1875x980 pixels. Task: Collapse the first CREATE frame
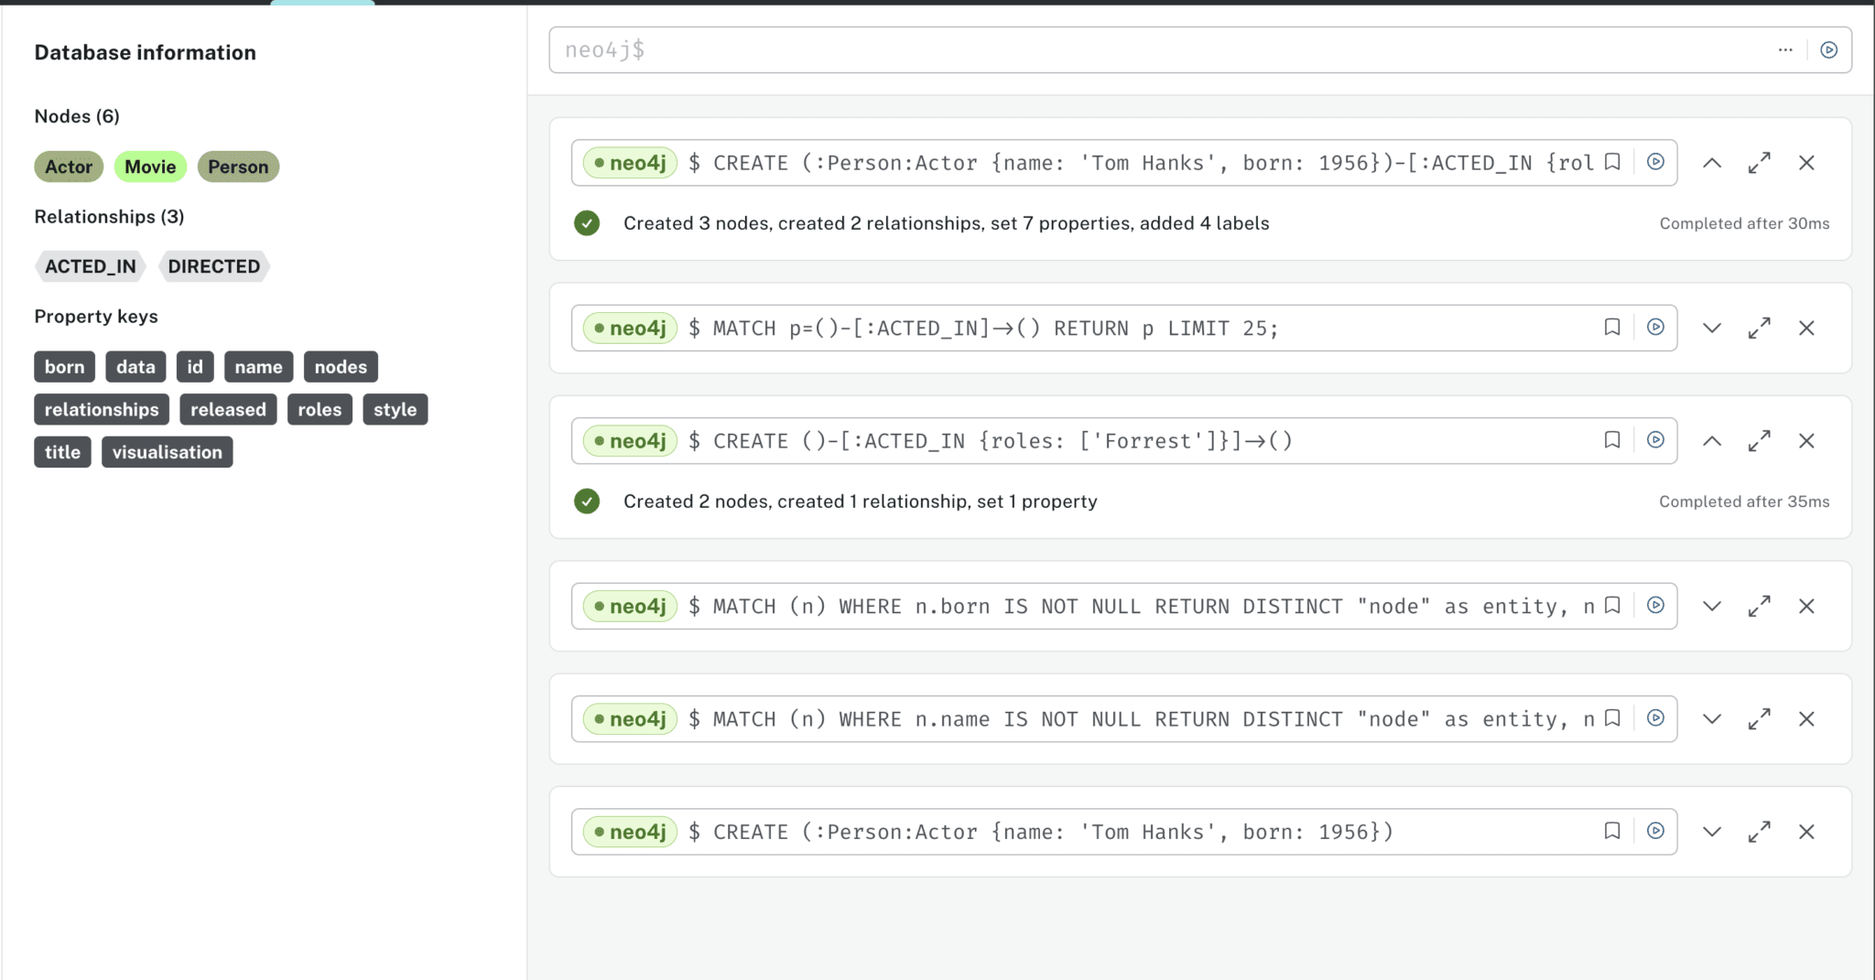click(x=1710, y=162)
